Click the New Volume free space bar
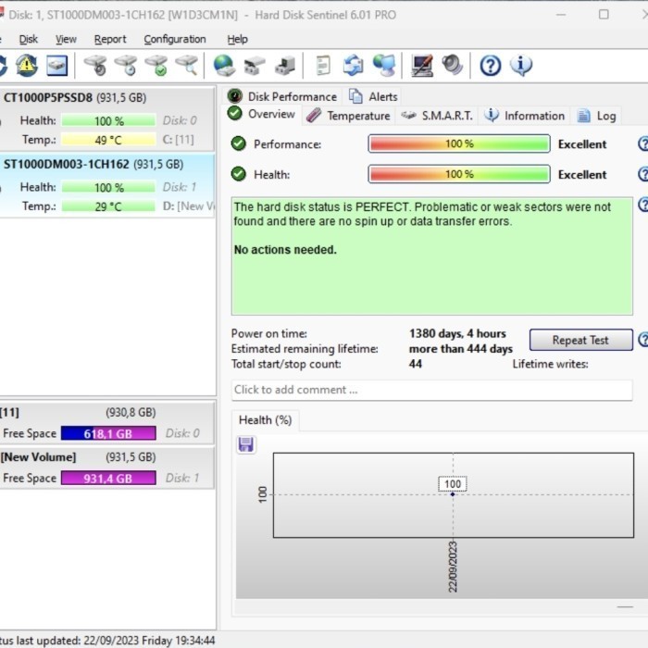648x648 pixels. coord(108,479)
